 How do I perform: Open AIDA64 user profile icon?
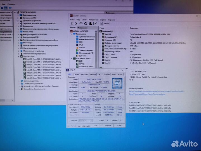point(90,23)
